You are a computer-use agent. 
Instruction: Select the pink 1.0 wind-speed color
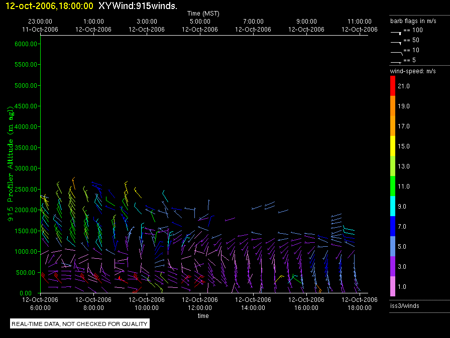[393, 286]
